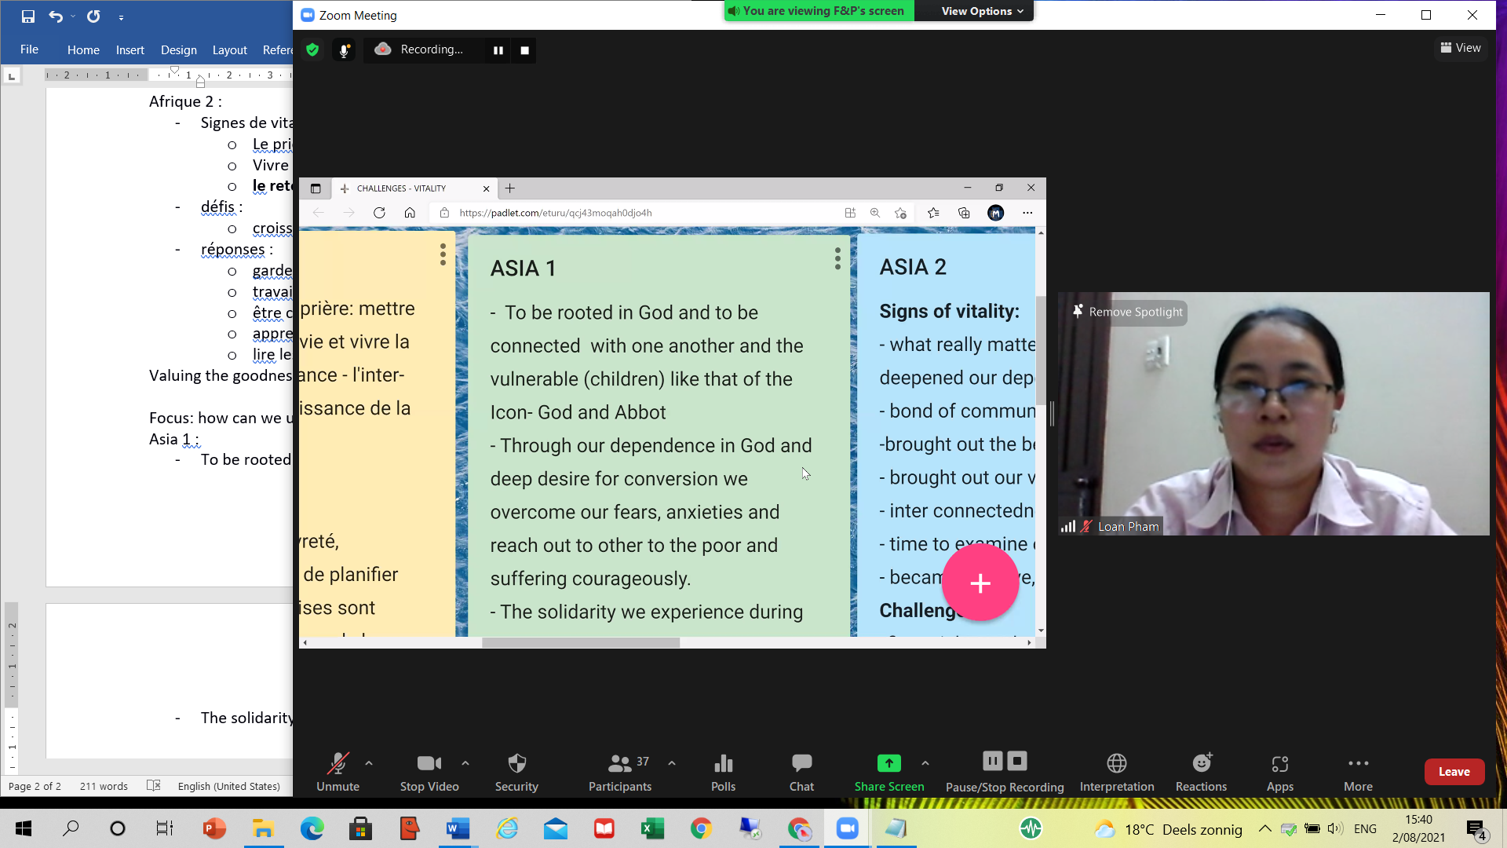This screenshot has width=1507, height=848.
Task: Stop the video camera
Action: coord(429,772)
